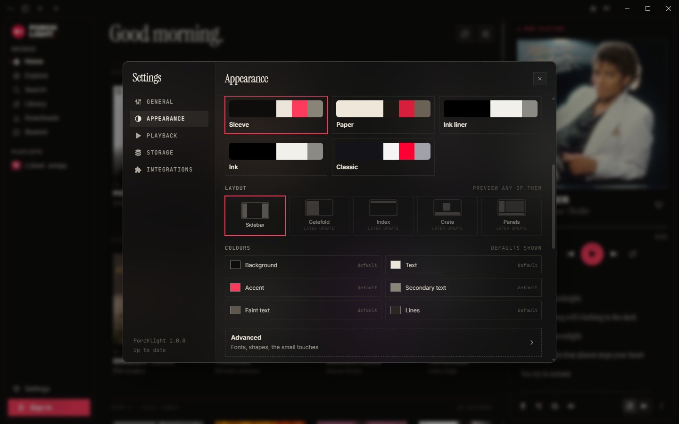679x424 pixels.
Task: Click the previous track button in the player
Action: (x=571, y=254)
